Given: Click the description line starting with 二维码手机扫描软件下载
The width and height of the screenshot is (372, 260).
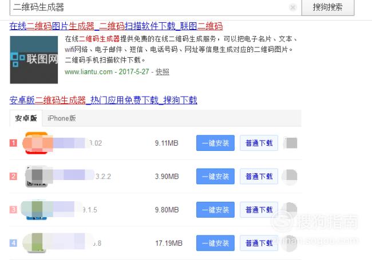Looking at the screenshot, I should pyautogui.click(x=105, y=60).
